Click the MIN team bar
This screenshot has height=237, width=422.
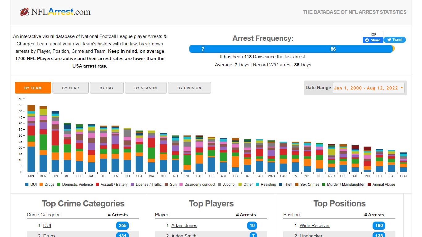pos(31,139)
